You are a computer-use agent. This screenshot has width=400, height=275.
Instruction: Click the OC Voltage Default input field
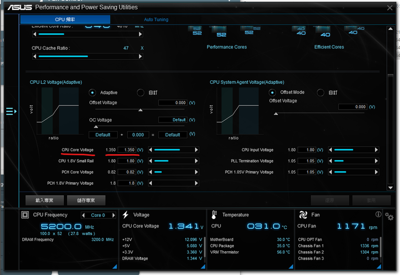(x=173, y=120)
